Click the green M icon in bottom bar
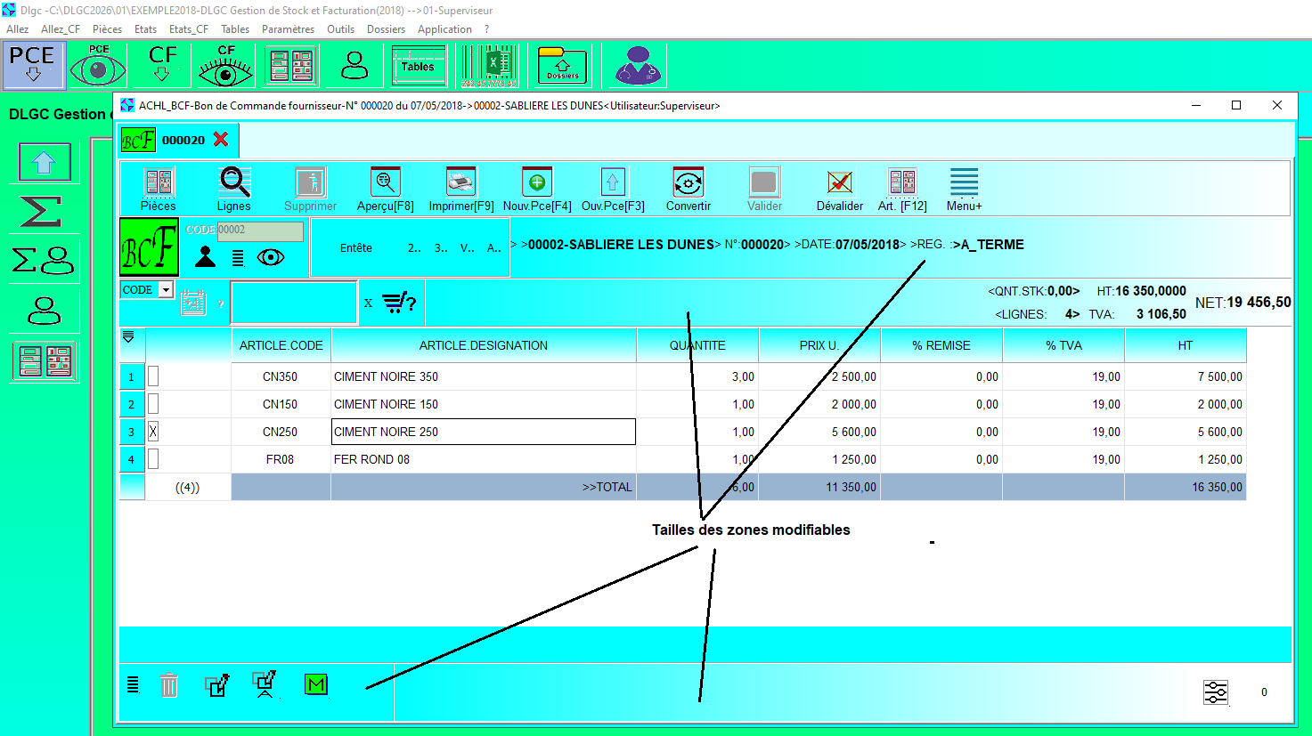Image resolution: width=1312 pixels, height=736 pixels. 316,684
